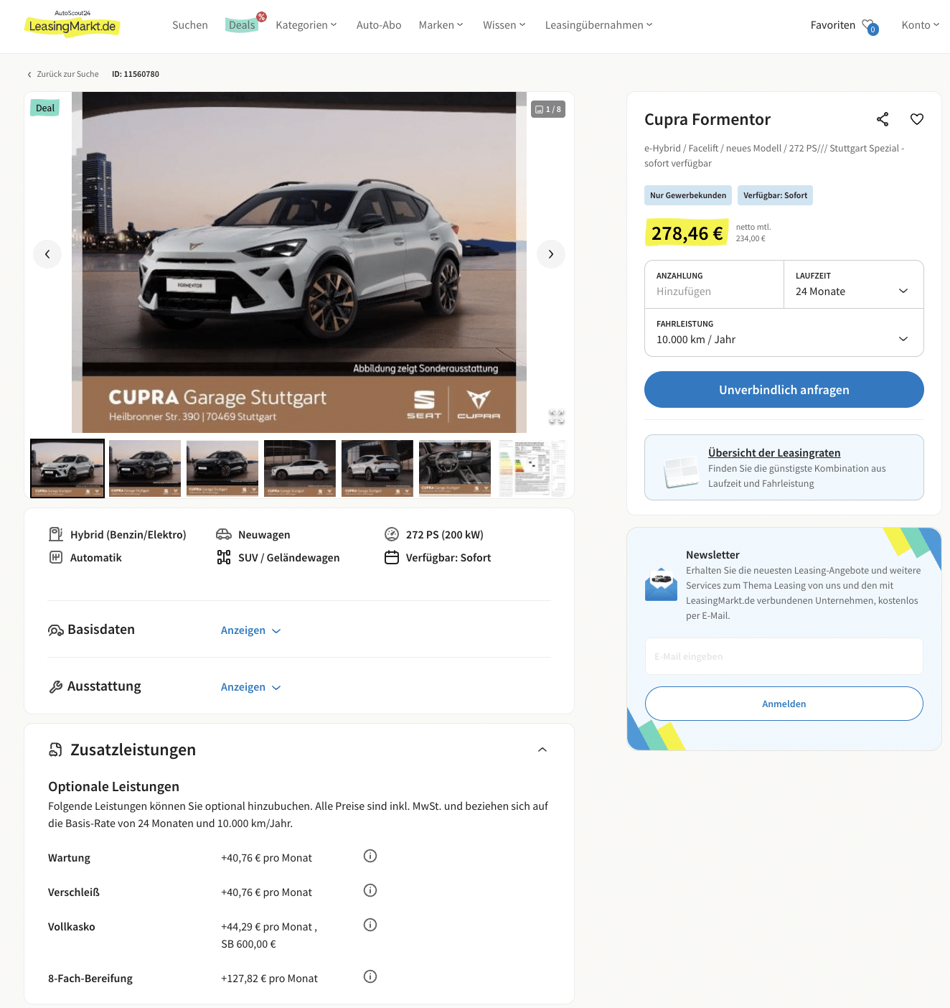Open Auto-Abo navigation item
Viewport: 950px width, 1008px height.
coord(379,25)
